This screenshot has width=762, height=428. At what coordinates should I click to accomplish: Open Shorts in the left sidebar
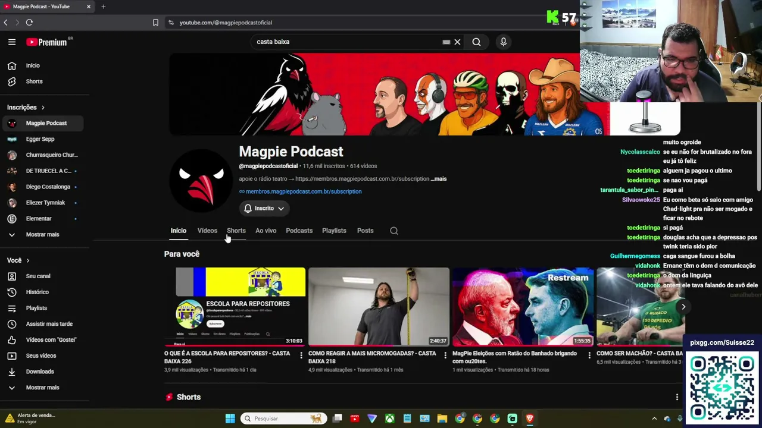[x=42, y=81]
